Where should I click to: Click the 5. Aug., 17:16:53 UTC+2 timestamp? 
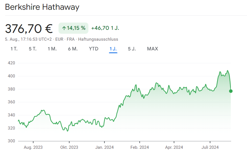pyautogui.click(x=28, y=39)
